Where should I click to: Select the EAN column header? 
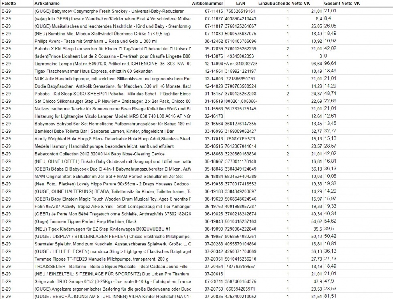(241, 4)
